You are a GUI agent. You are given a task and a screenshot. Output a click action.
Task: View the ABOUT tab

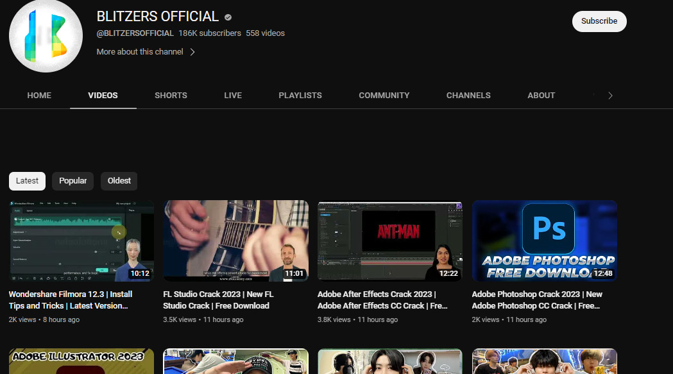[541, 96]
